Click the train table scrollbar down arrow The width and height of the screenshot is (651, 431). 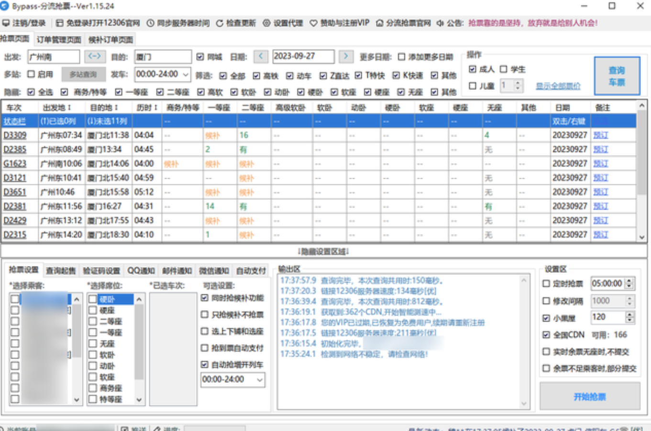(x=642, y=237)
